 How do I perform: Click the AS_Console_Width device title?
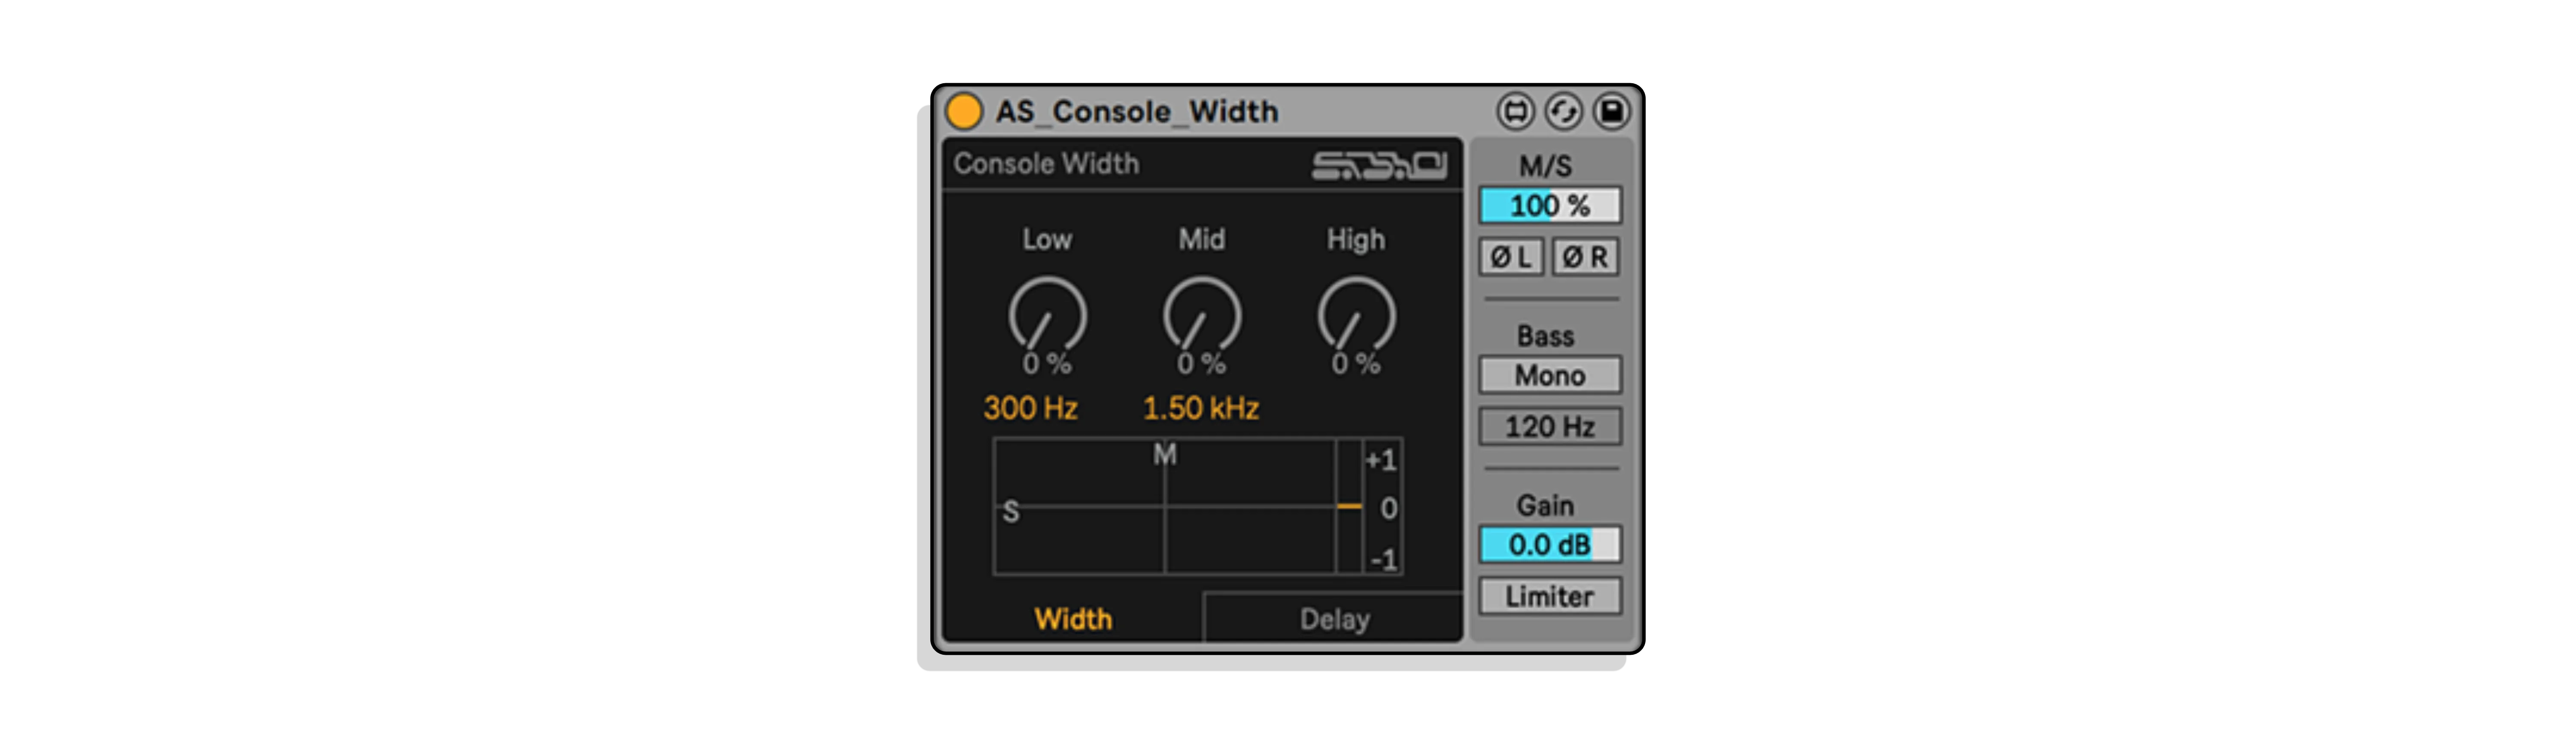tap(1137, 111)
